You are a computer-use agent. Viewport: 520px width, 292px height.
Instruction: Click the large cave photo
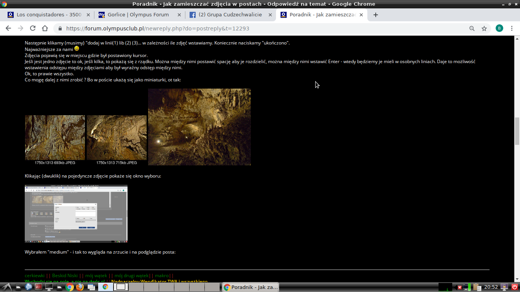point(199,127)
